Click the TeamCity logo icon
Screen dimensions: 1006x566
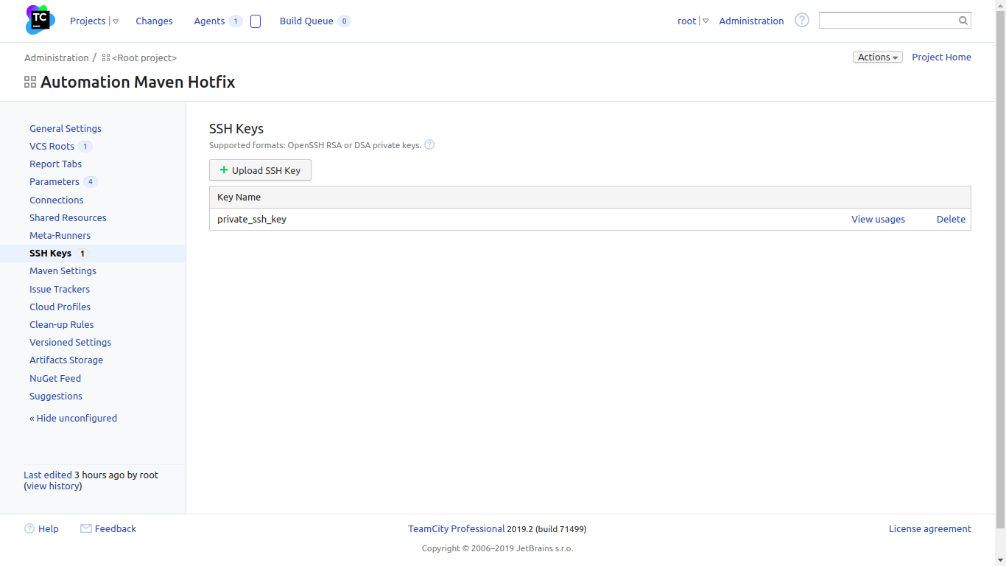coord(41,20)
